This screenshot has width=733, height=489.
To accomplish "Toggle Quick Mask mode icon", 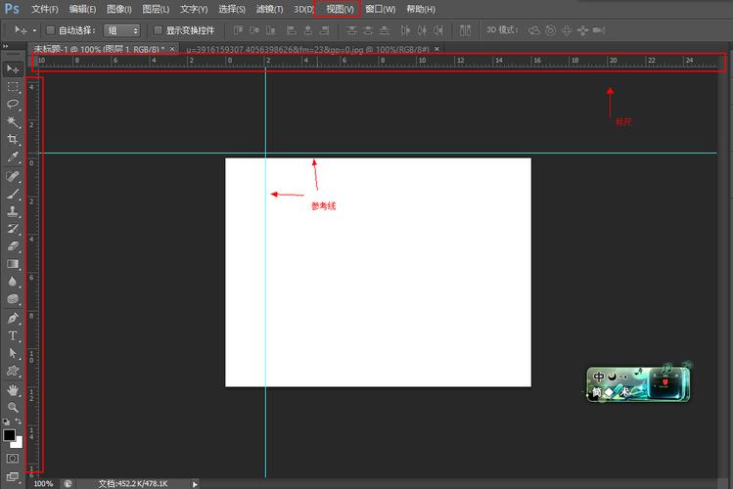I will [x=13, y=457].
